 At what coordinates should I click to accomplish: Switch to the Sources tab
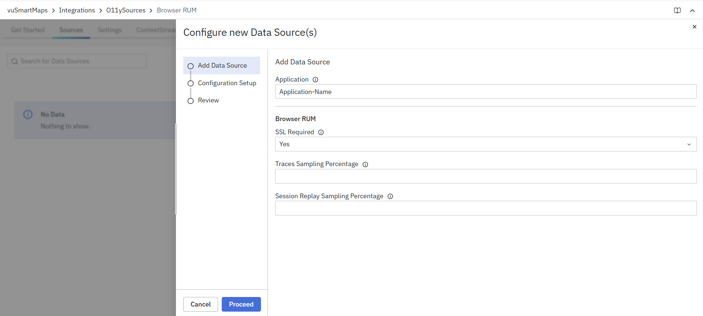(x=71, y=30)
